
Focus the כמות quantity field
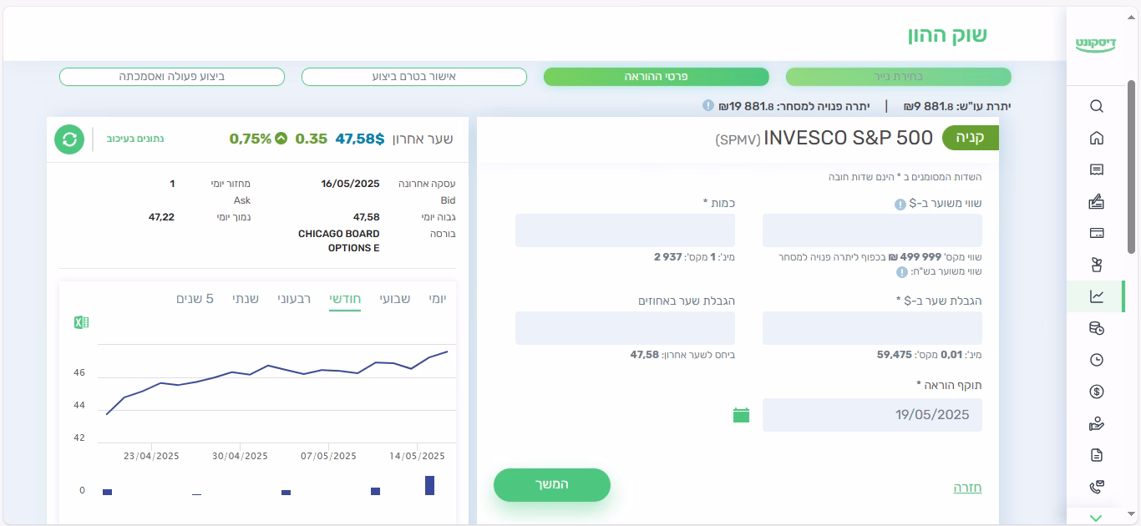pos(625,230)
